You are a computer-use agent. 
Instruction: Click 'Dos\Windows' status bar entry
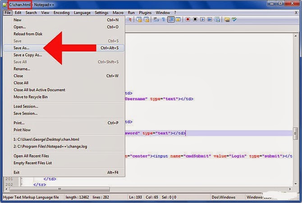[224, 197]
